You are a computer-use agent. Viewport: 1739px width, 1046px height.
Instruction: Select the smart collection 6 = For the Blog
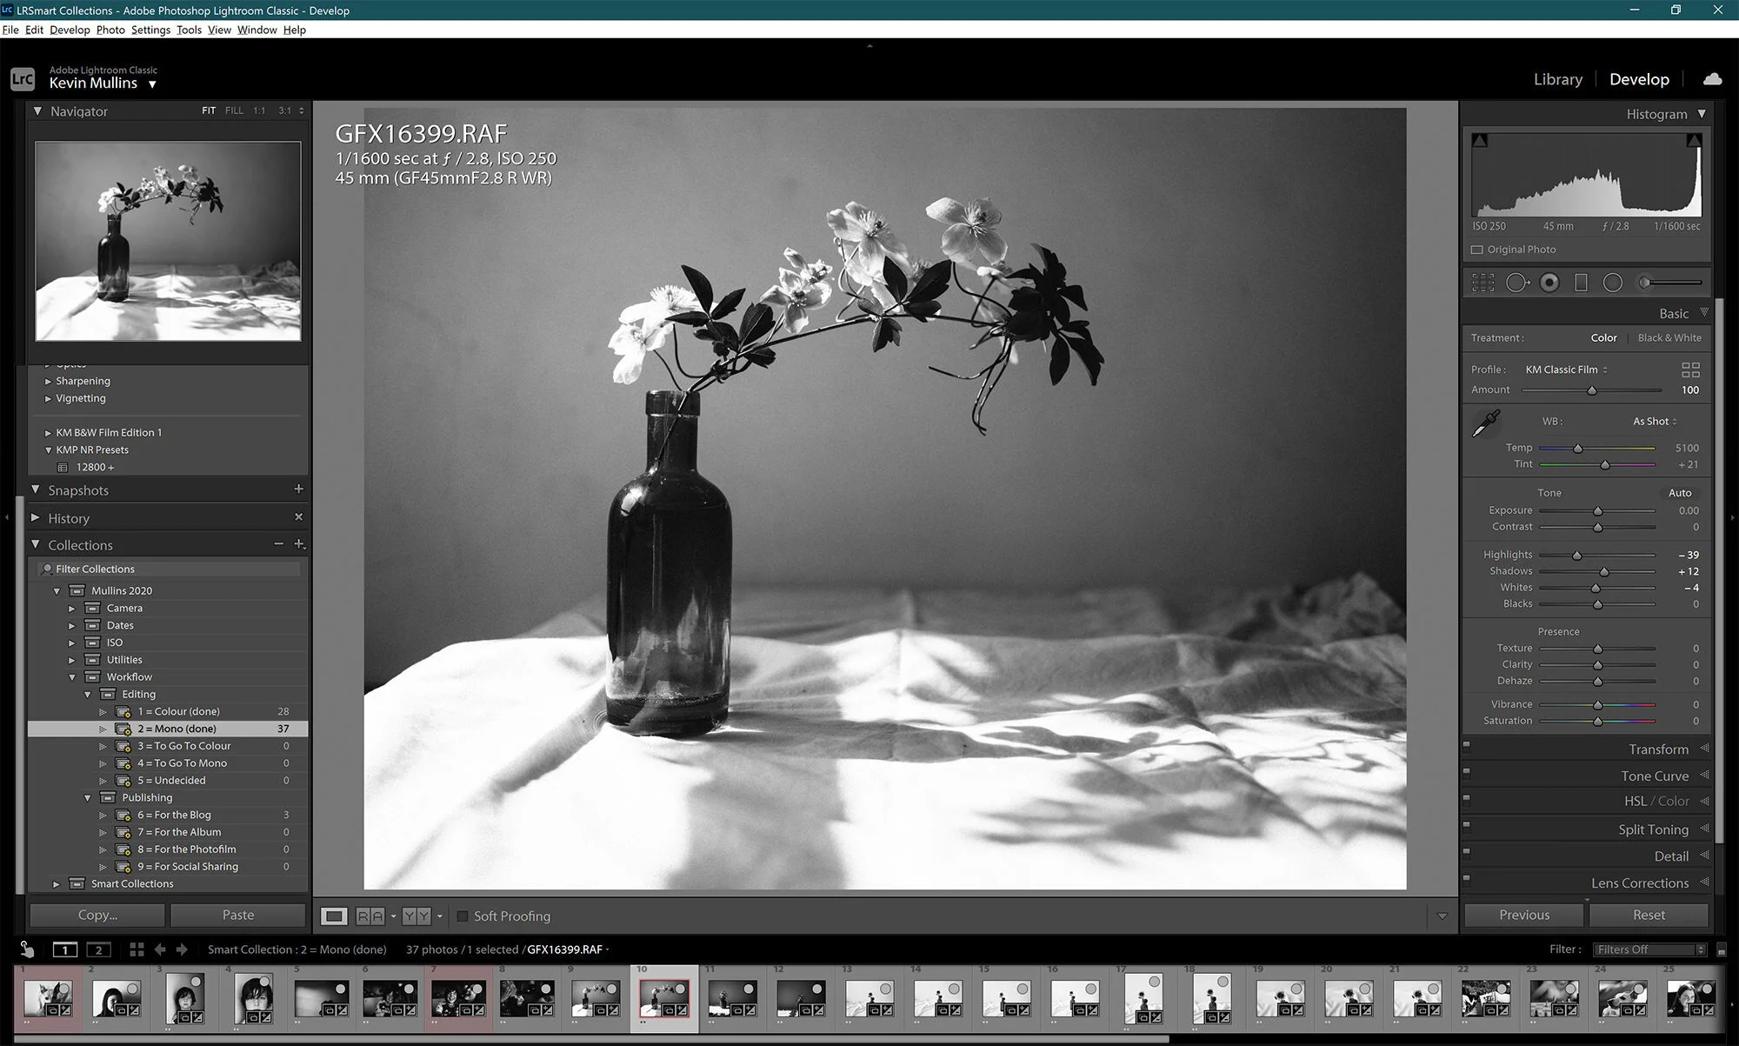click(175, 815)
